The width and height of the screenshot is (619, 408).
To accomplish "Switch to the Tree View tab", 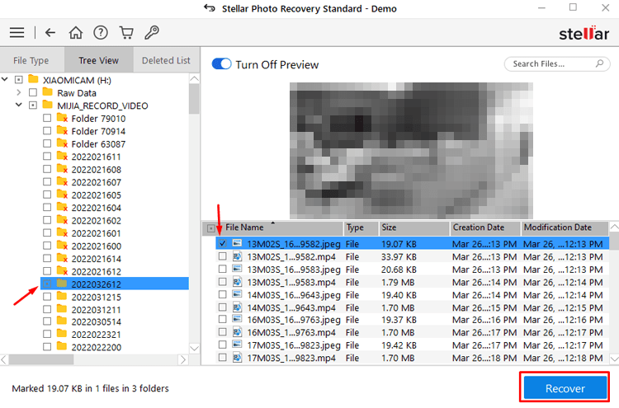I will [99, 60].
